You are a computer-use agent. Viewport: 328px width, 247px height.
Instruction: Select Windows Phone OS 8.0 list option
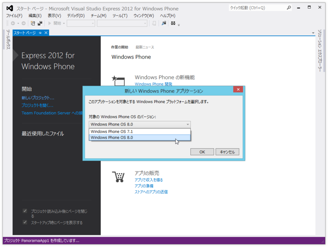pyautogui.click(x=140, y=138)
